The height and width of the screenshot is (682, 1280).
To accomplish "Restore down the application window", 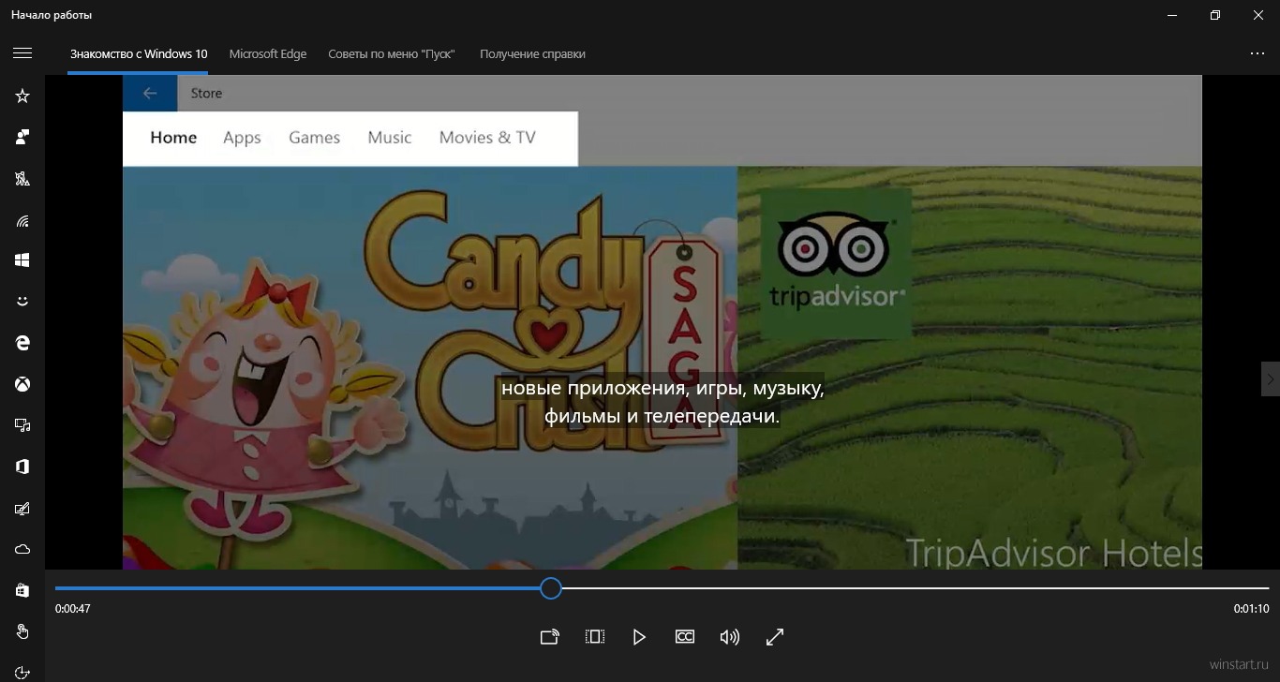I will click(x=1215, y=15).
